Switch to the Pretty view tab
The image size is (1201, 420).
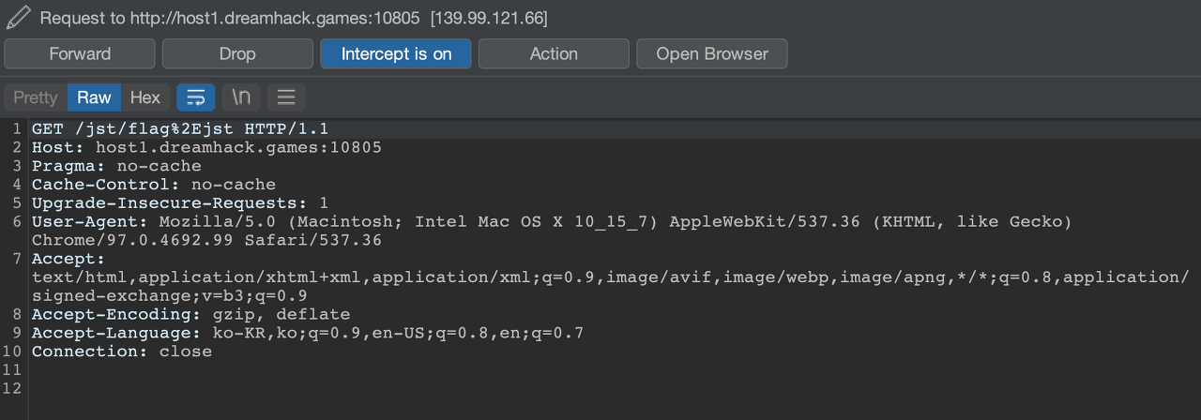(x=36, y=97)
